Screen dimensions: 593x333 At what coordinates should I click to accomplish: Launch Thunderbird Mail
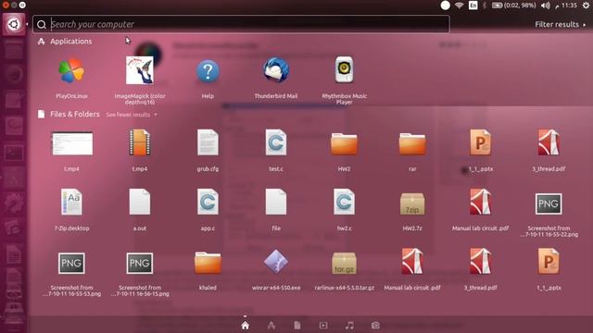276,70
